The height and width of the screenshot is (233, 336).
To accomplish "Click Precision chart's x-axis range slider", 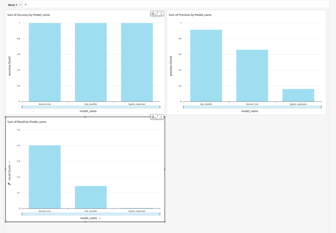I will tap(252, 107).
